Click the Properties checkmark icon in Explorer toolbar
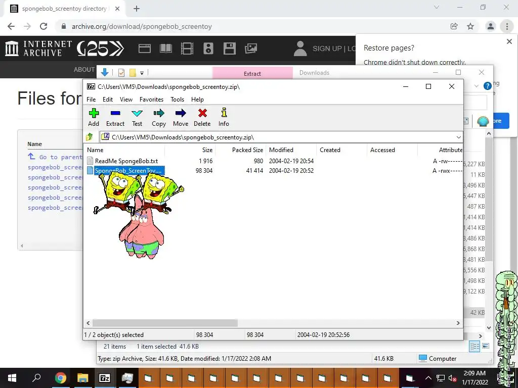This screenshot has width=518, height=388. click(x=121, y=73)
